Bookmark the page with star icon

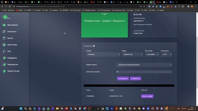[x=144, y=6]
